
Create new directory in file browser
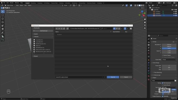point(67,29)
